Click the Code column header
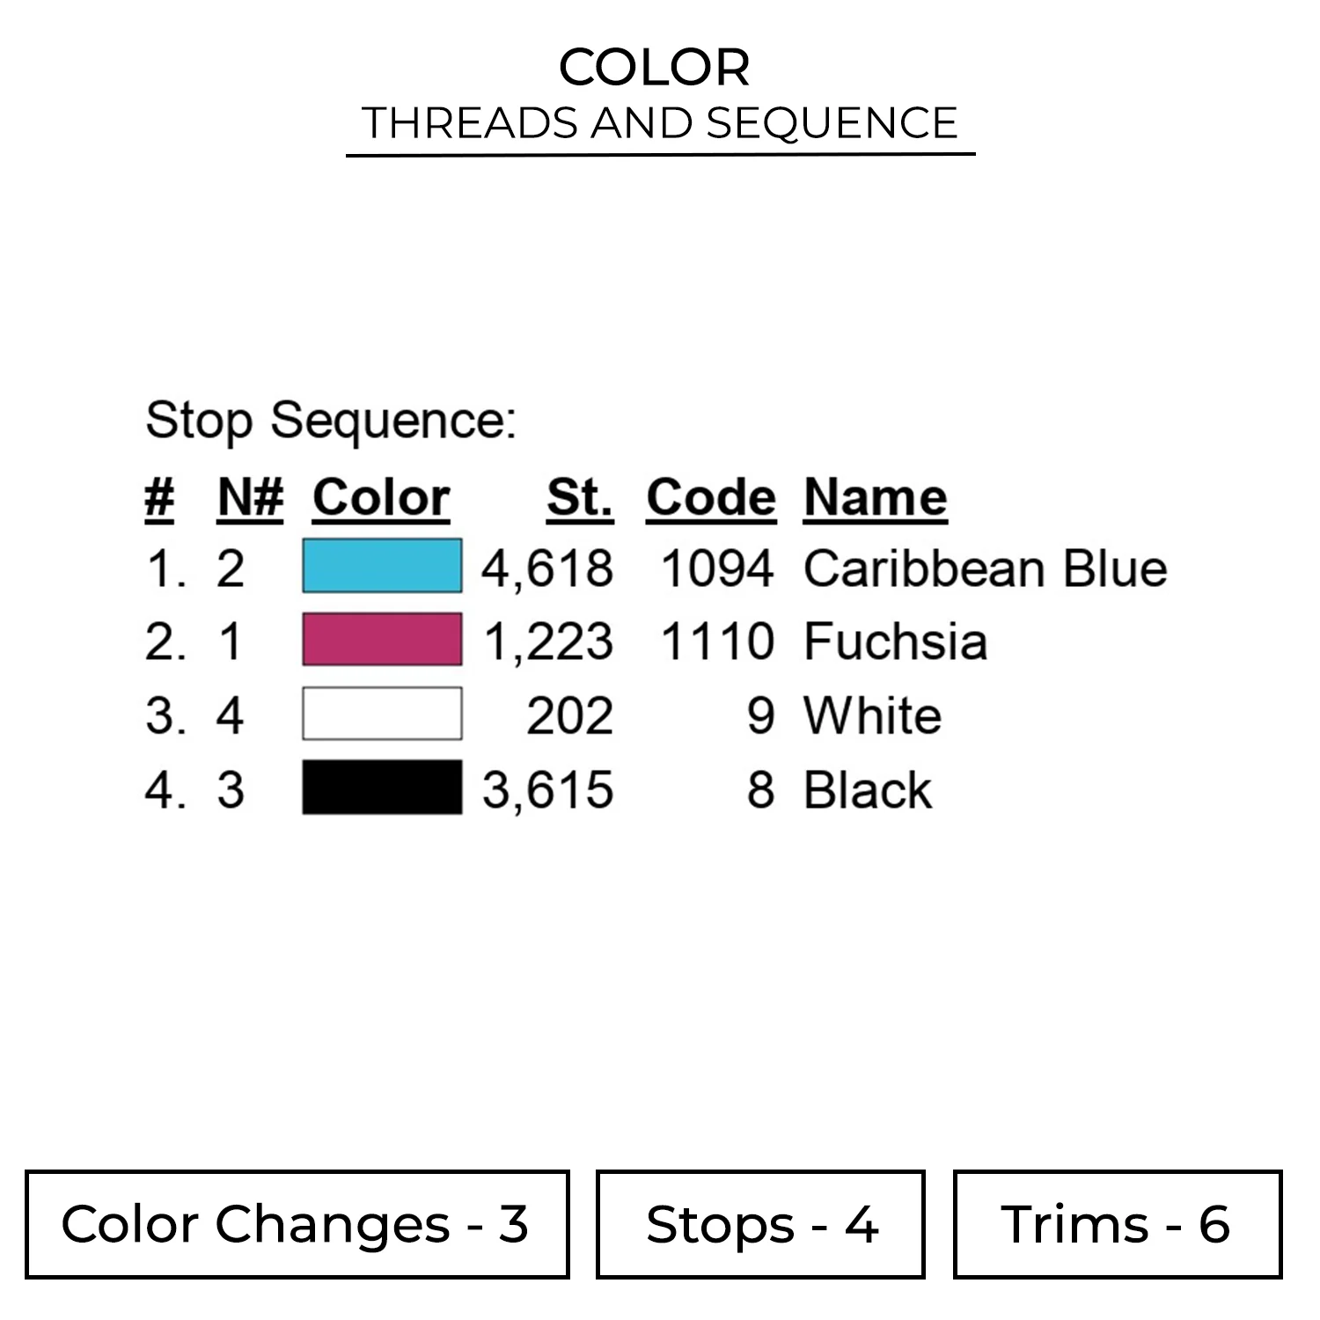Image resolution: width=1320 pixels, height=1320 pixels. point(711,498)
